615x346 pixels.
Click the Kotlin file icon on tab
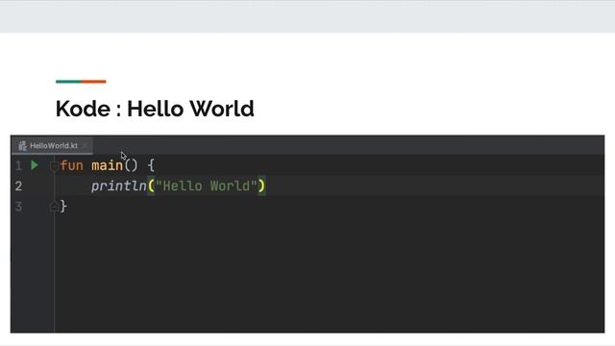click(22, 146)
